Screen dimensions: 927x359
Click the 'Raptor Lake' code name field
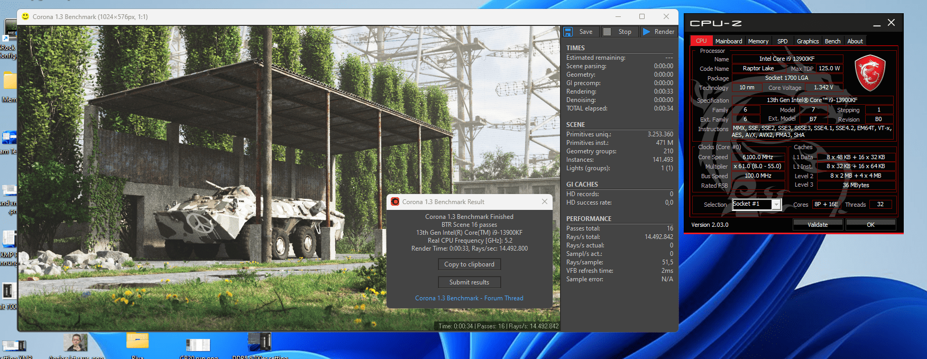click(758, 68)
